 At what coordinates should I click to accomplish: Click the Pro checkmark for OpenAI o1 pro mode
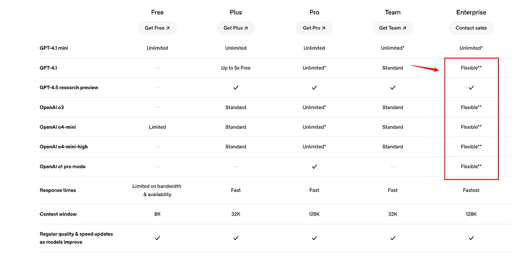(x=314, y=167)
